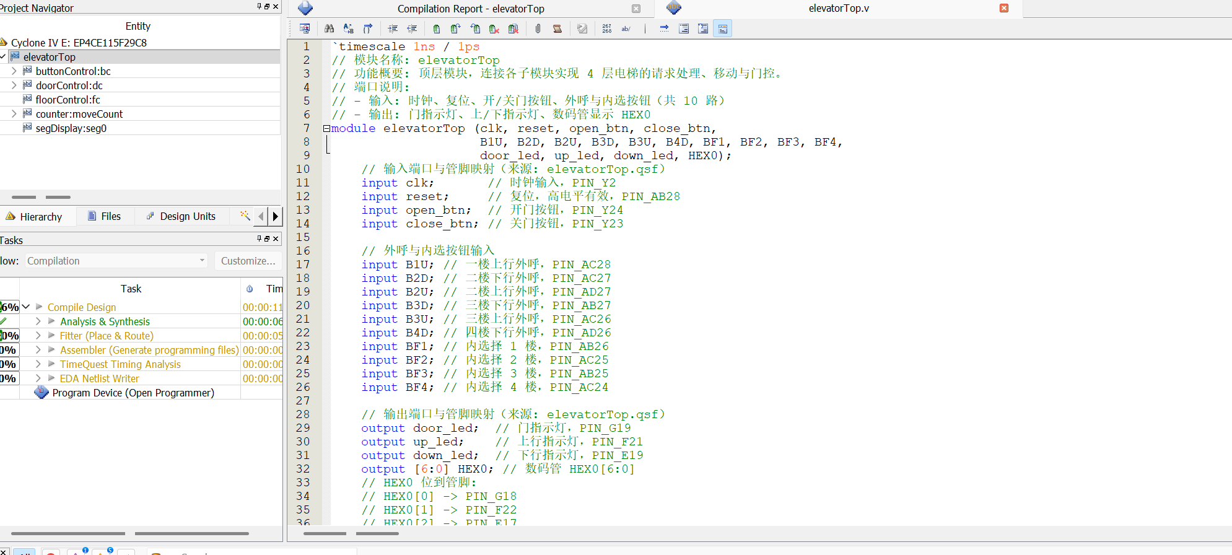The image size is (1232, 555).
Task: Select the elevatorTop.v editor tab
Action: click(839, 8)
